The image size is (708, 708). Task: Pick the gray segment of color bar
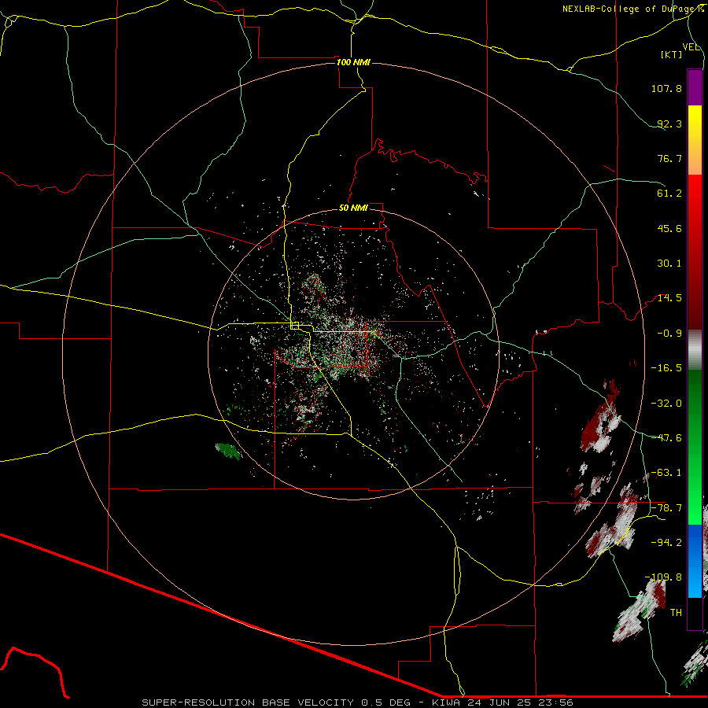click(695, 350)
